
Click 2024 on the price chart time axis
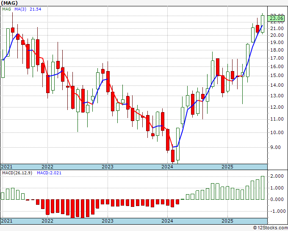(167, 167)
